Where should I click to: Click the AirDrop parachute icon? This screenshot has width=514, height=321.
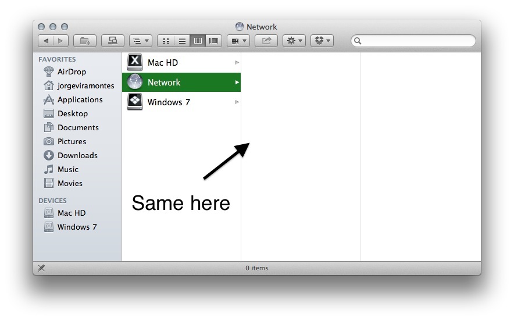pos(49,71)
